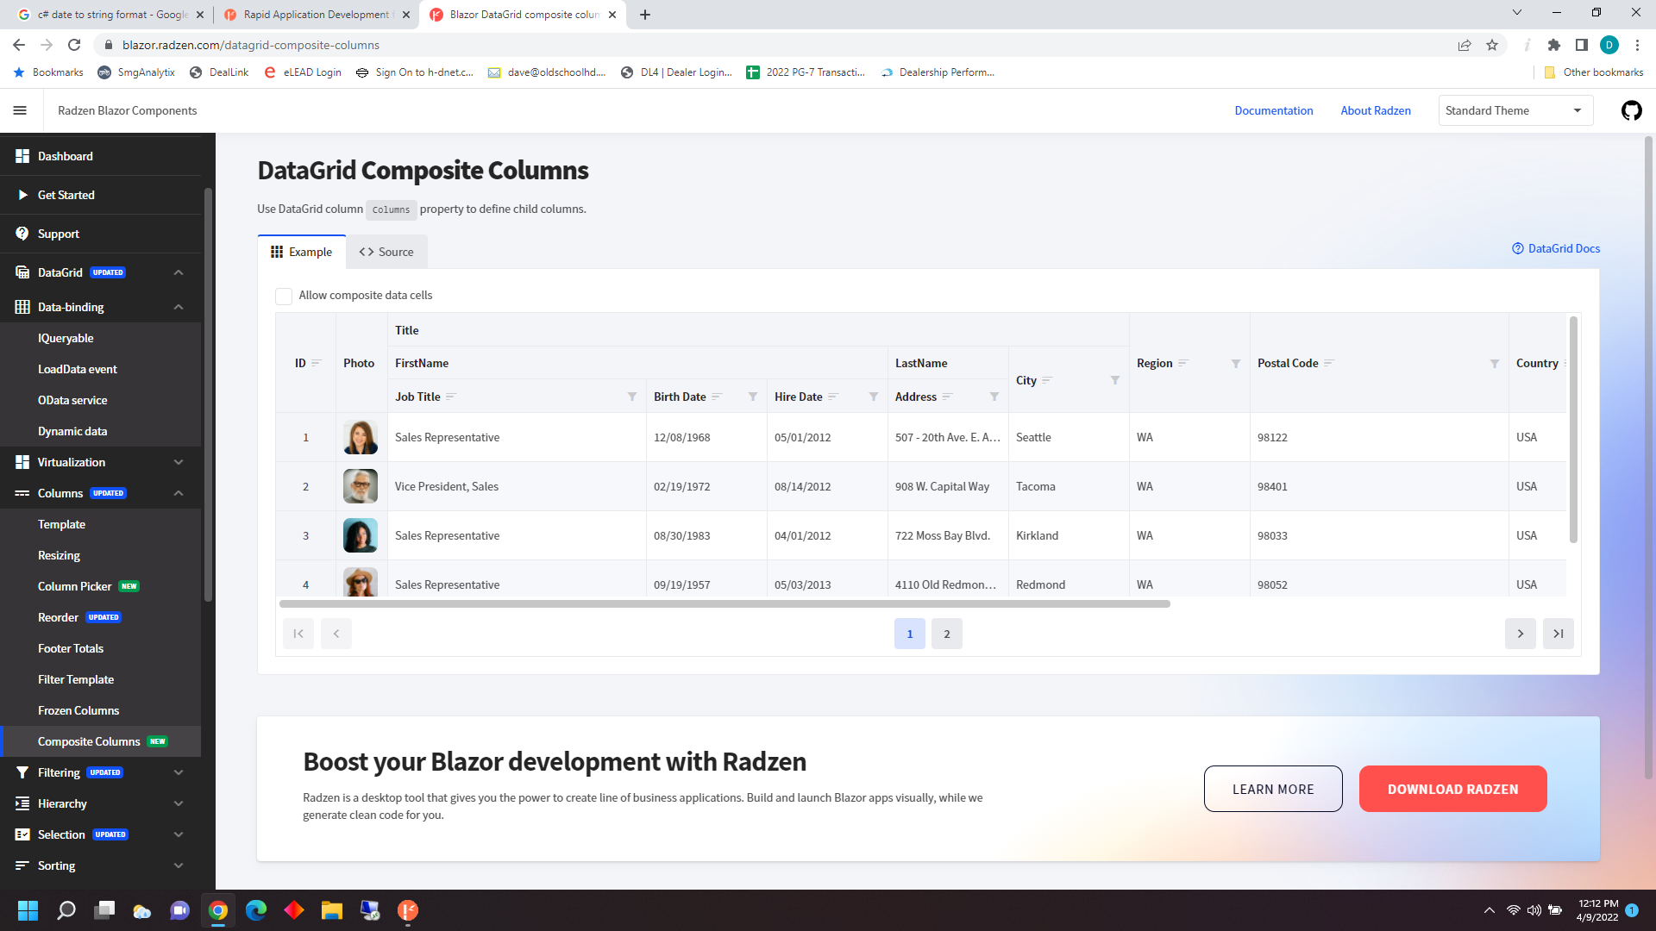Screen dimensions: 1656x931
Task: Switch to the c# date to string browser tab
Action: (x=112, y=15)
